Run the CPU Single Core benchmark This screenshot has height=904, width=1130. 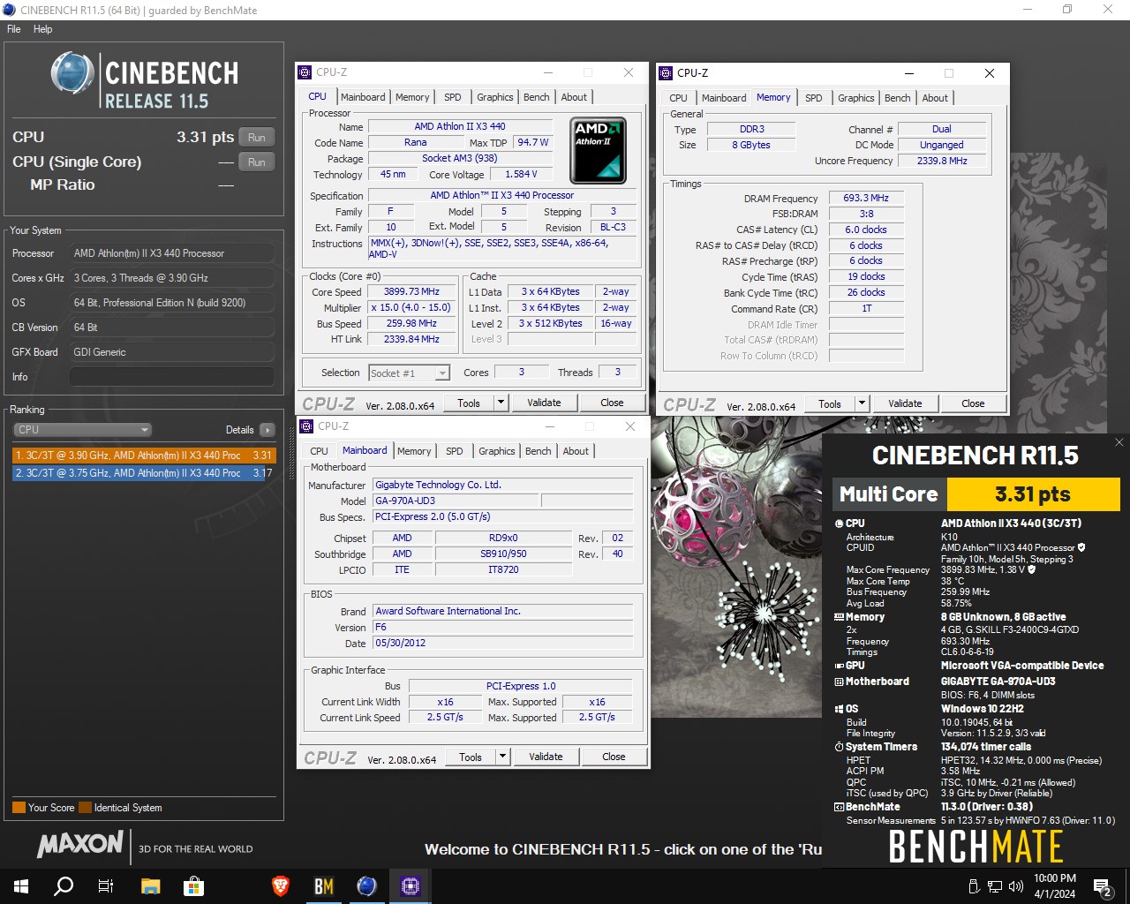tap(256, 162)
